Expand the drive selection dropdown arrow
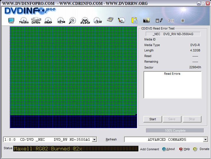The image size is (211, 159). [x=95, y=140]
